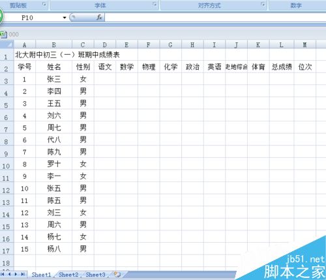Click the 学号 header cell
The height and width of the screenshot is (280, 326).
tap(25, 67)
